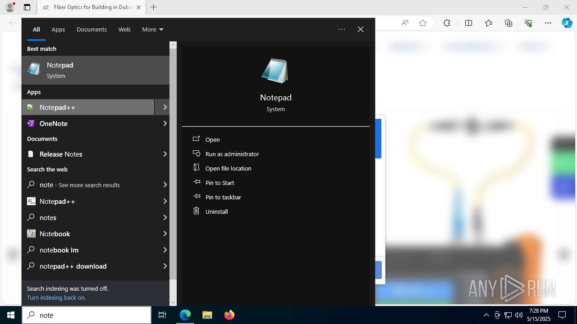Open Edge Extensions puzzle icon
The height and width of the screenshot is (324, 577).
(x=447, y=23)
